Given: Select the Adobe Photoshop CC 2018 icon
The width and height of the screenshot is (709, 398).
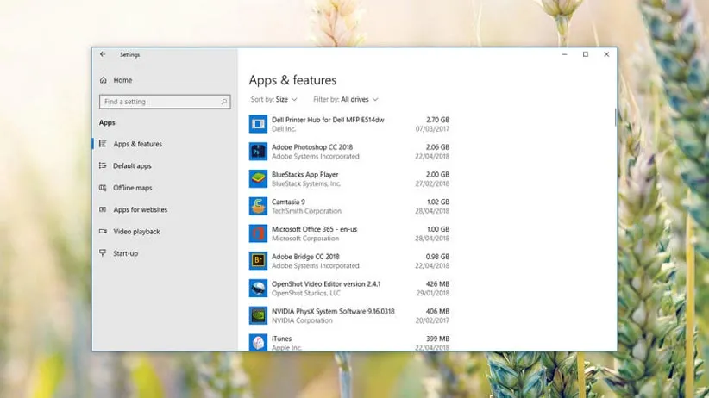Looking at the screenshot, I should point(258,152).
